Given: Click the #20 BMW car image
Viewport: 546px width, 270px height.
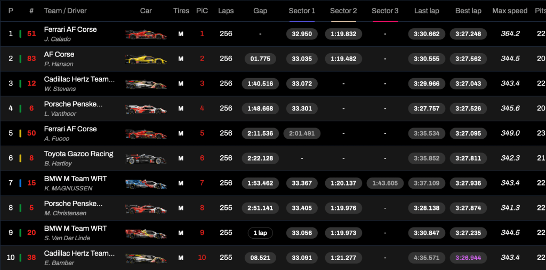Looking at the screenshot, I should pyautogui.click(x=146, y=233).
